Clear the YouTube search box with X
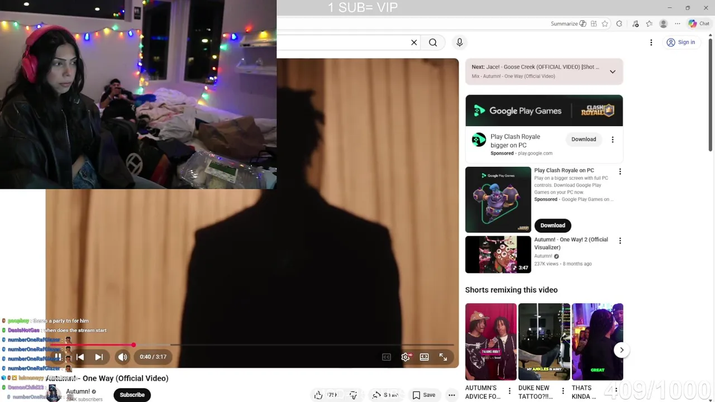 (414, 42)
